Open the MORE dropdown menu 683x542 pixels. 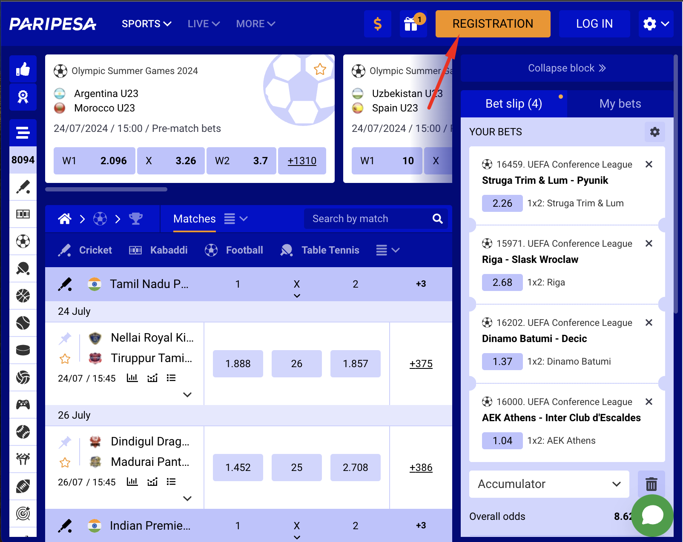point(255,24)
